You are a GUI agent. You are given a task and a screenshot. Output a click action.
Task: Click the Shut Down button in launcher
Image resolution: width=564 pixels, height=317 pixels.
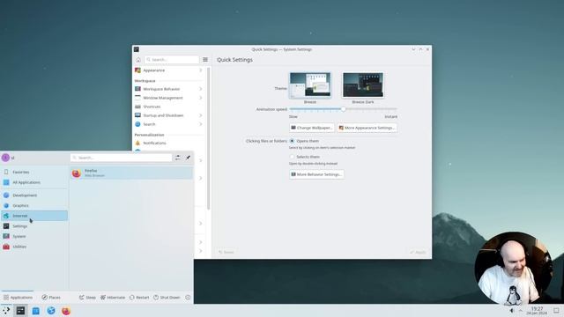point(167,298)
